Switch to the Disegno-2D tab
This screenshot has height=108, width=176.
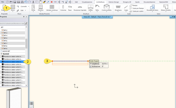click(127, 2)
